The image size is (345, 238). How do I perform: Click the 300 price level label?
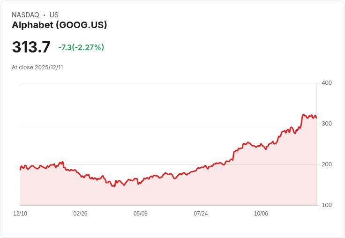click(x=327, y=124)
